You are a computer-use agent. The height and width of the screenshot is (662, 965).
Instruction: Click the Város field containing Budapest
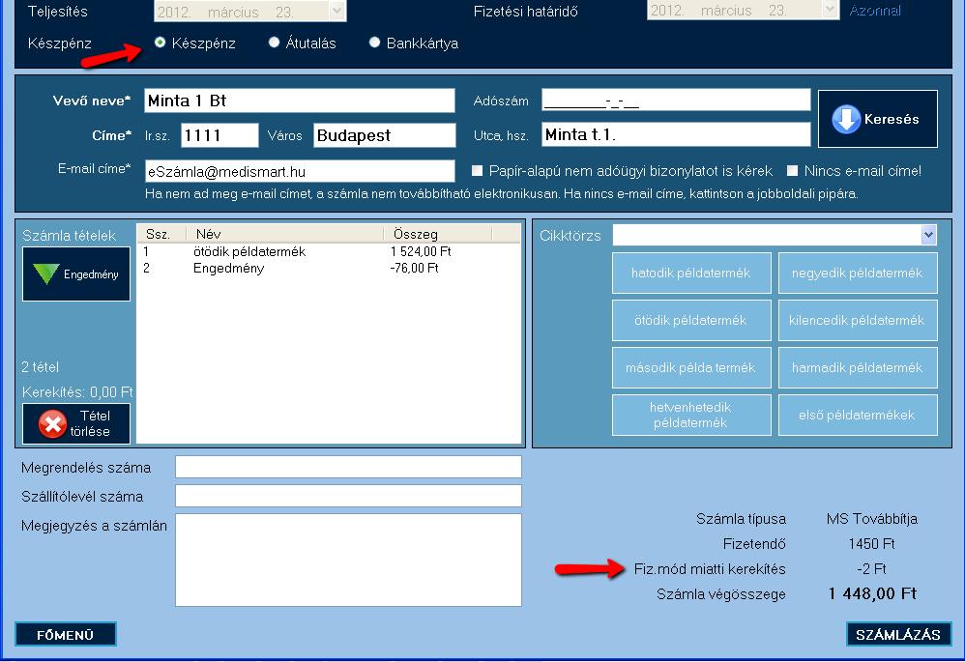[385, 134]
